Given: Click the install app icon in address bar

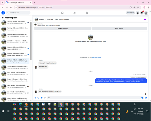Looking at the screenshot, I should [130, 7].
